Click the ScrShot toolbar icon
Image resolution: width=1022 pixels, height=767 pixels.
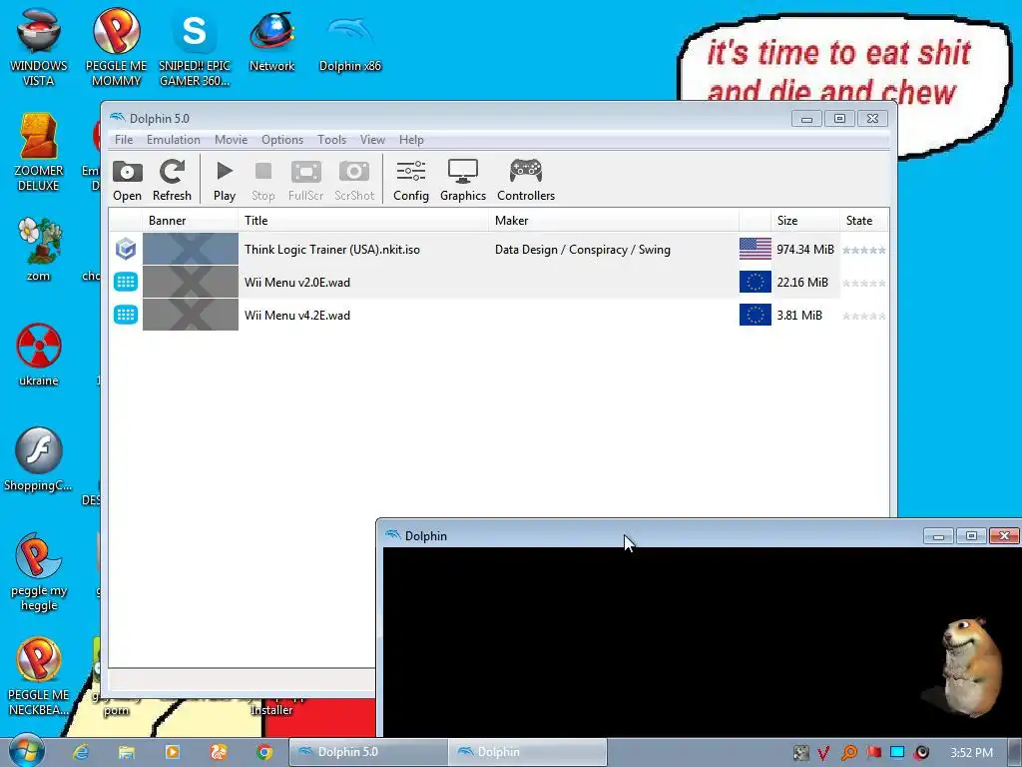click(x=354, y=180)
